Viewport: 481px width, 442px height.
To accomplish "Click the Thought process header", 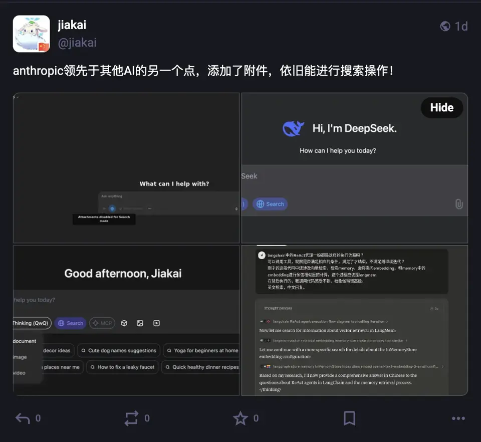I will (x=278, y=308).
